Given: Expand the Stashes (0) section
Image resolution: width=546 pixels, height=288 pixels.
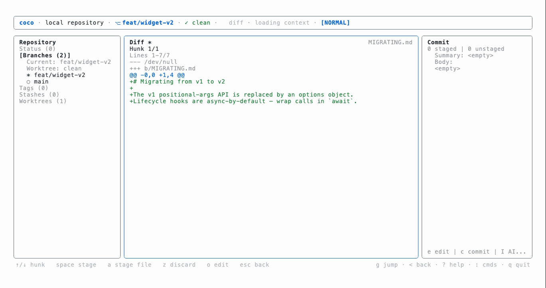Looking at the screenshot, I should click(x=39, y=95).
